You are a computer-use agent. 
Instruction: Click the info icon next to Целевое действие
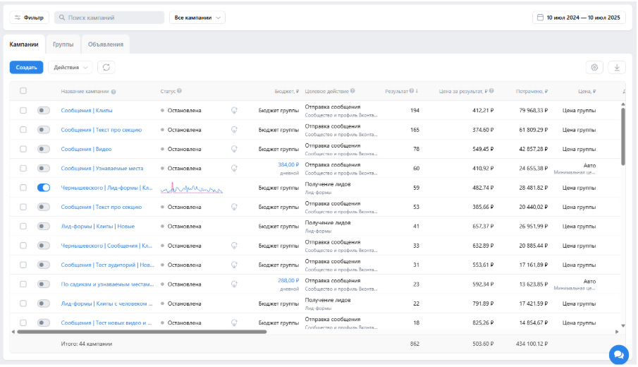click(352, 91)
